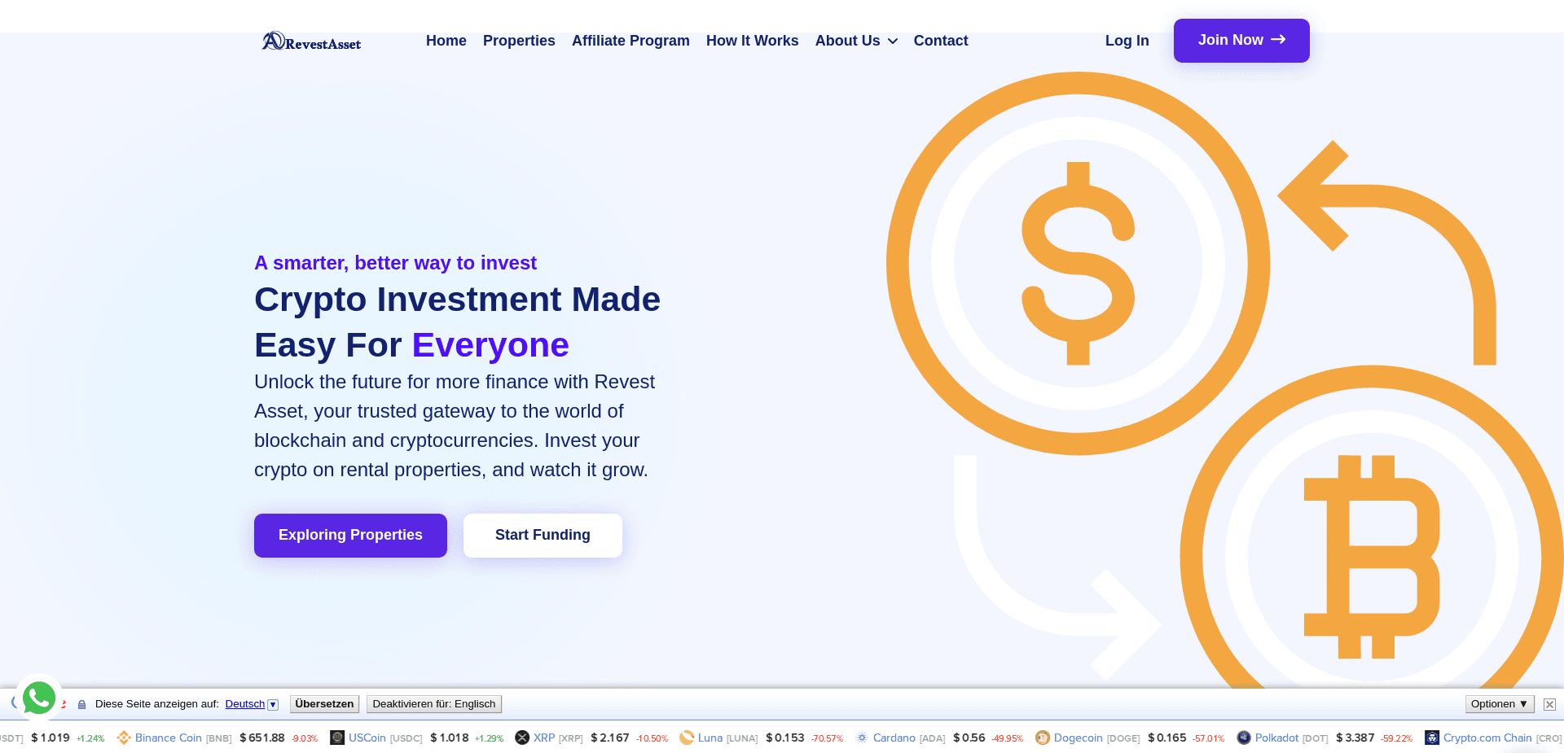The height and width of the screenshot is (753, 1564).
Task: Click the Cardano icon in the ticker
Action: pyautogui.click(x=862, y=738)
